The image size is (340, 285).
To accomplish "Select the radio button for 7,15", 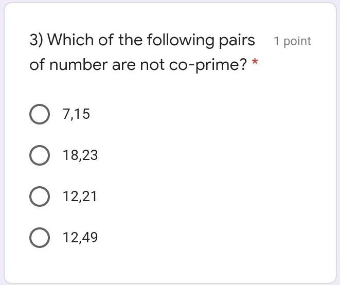I will pos(40,114).
